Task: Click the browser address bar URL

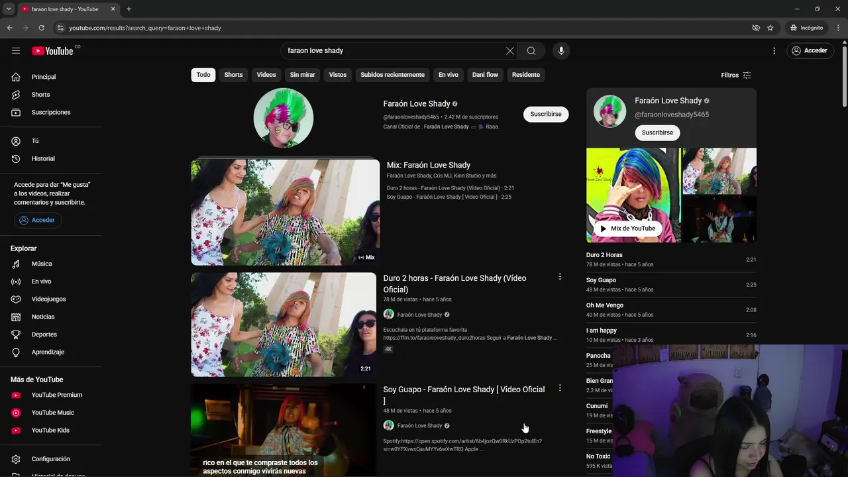Action: 145,28
